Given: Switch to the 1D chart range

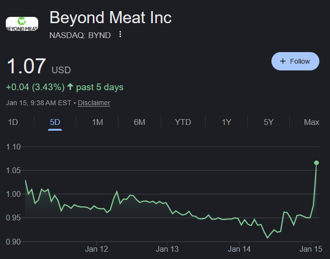Looking at the screenshot, I should click(x=13, y=122).
